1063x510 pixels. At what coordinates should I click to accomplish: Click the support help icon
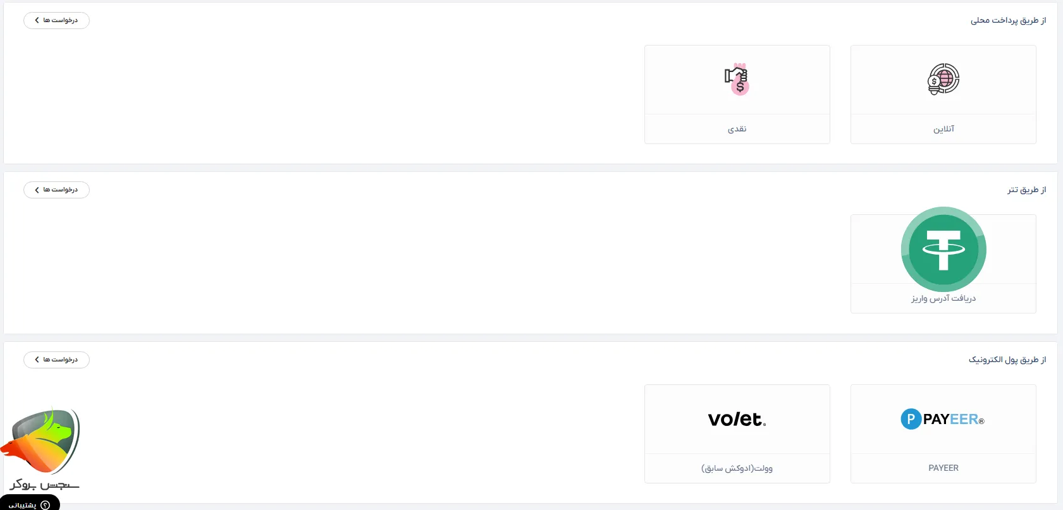[x=45, y=505]
